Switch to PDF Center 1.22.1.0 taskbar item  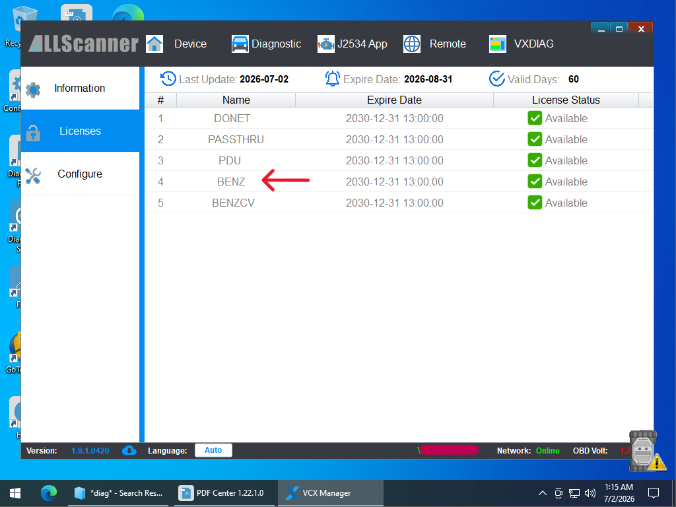click(x=224, y=493)
